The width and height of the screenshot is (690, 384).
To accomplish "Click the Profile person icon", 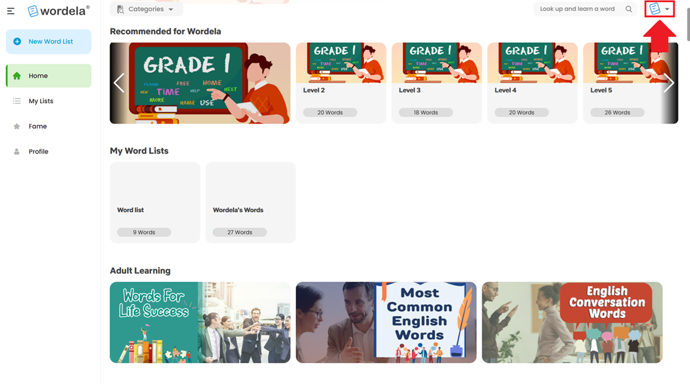I will [17, 151].
